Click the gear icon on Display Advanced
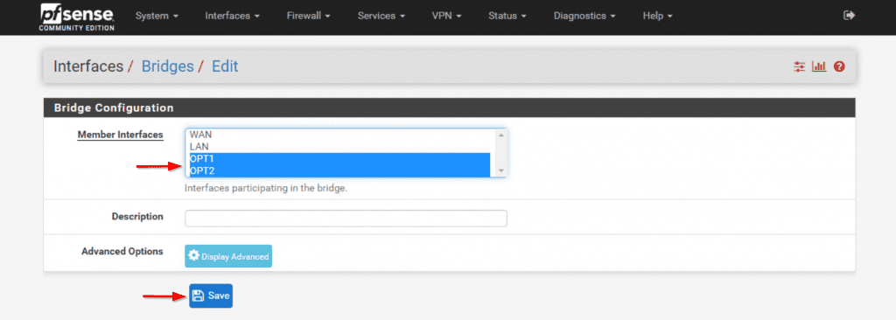The width and height of the screenshot is (896, 320). click(193, 255)
